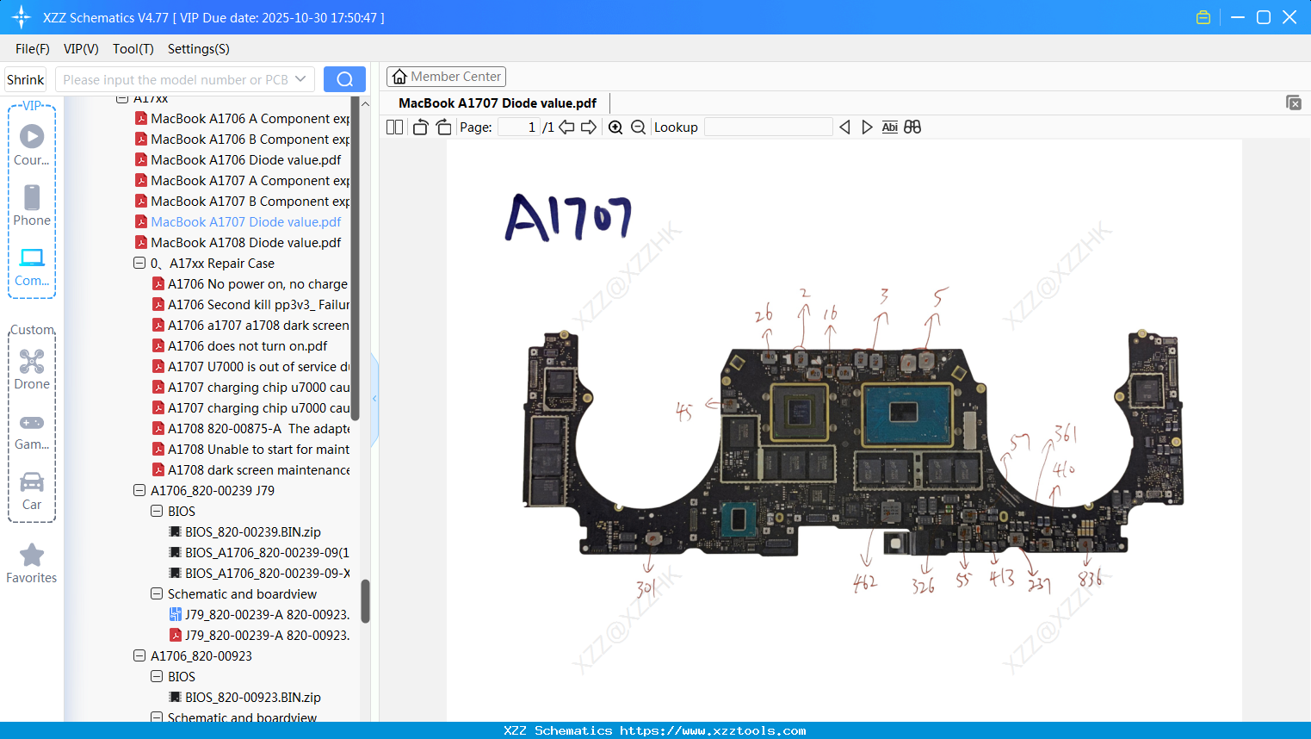Open the File(F) menu

click(x=33, y=49)
